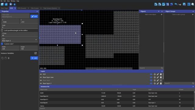
Task: Open the Window menu
Action: click(x=13, y=1)
